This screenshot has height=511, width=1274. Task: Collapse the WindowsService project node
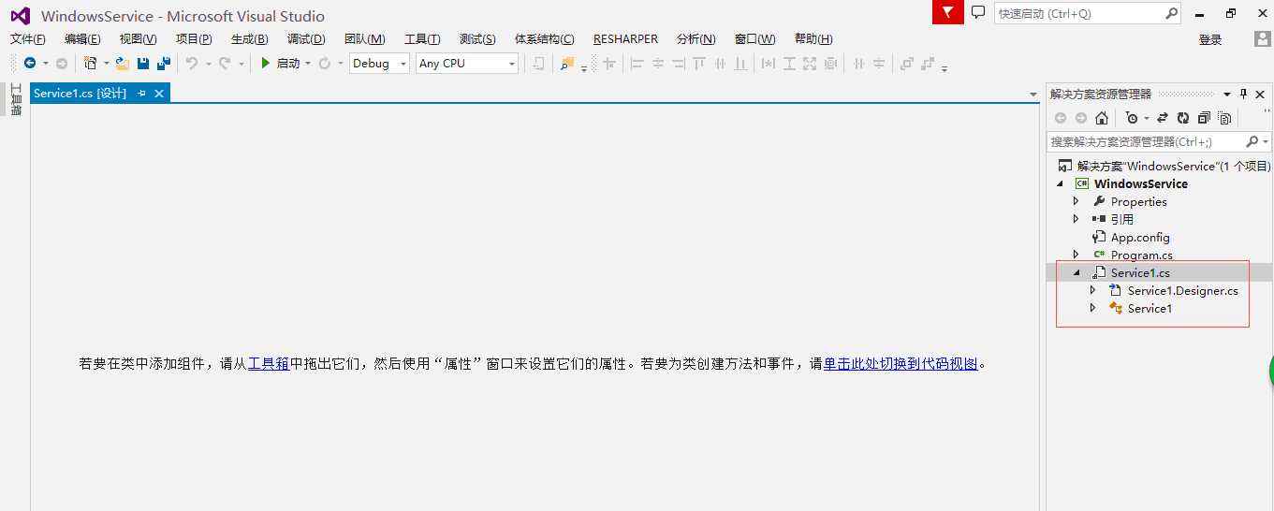1061,183
